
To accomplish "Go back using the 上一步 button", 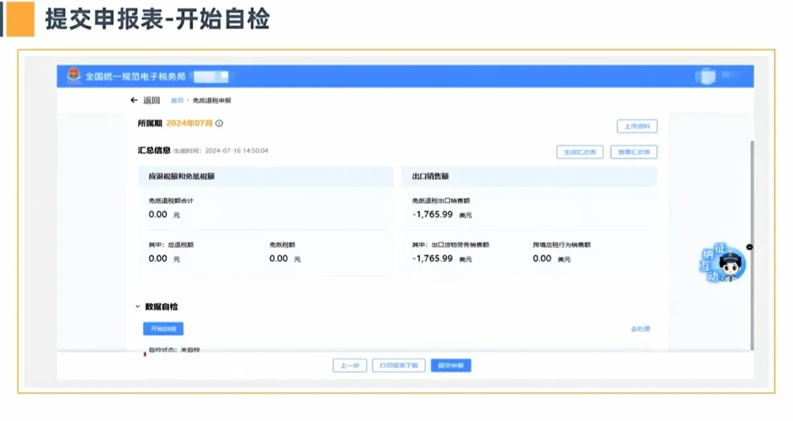I will (x=349, y=365).
